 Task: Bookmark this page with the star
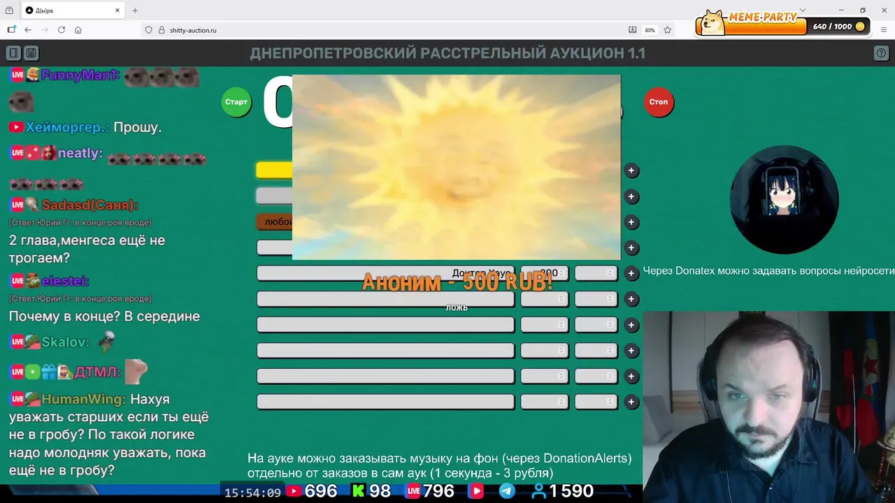tap(668, 30)
